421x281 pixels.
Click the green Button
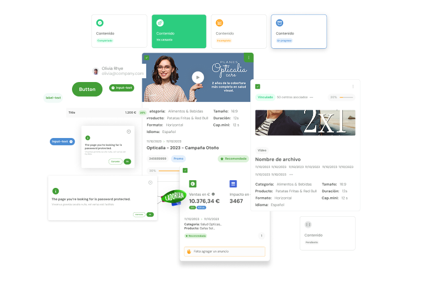tap(87, 89)
